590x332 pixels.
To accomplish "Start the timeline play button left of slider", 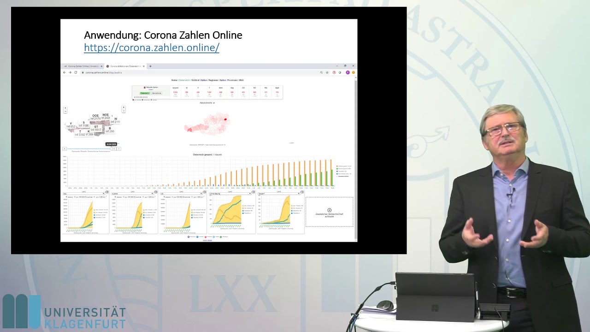I will pos(65,149).
